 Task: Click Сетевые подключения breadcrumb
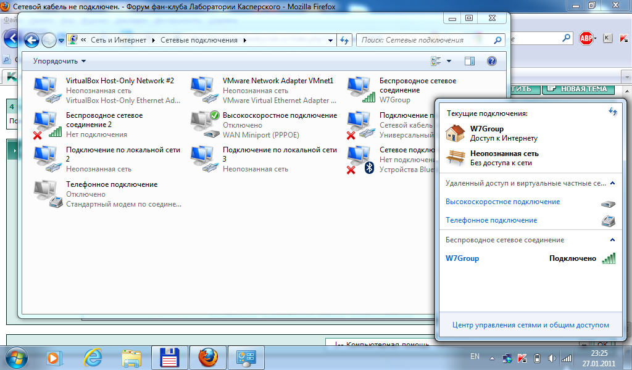pyautogui.click(x=199, y=40)
